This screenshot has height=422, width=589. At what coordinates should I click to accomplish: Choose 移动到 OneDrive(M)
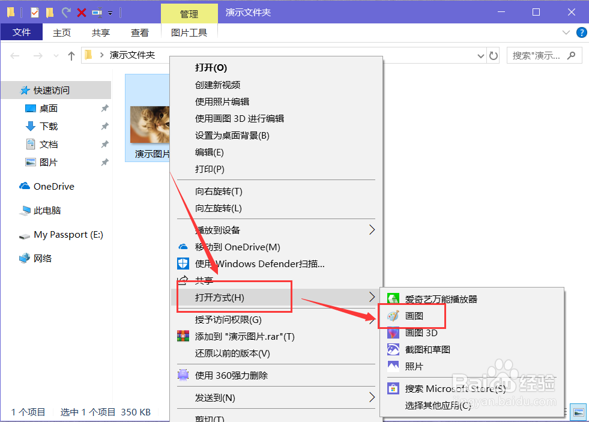click(x=276, y=247)
